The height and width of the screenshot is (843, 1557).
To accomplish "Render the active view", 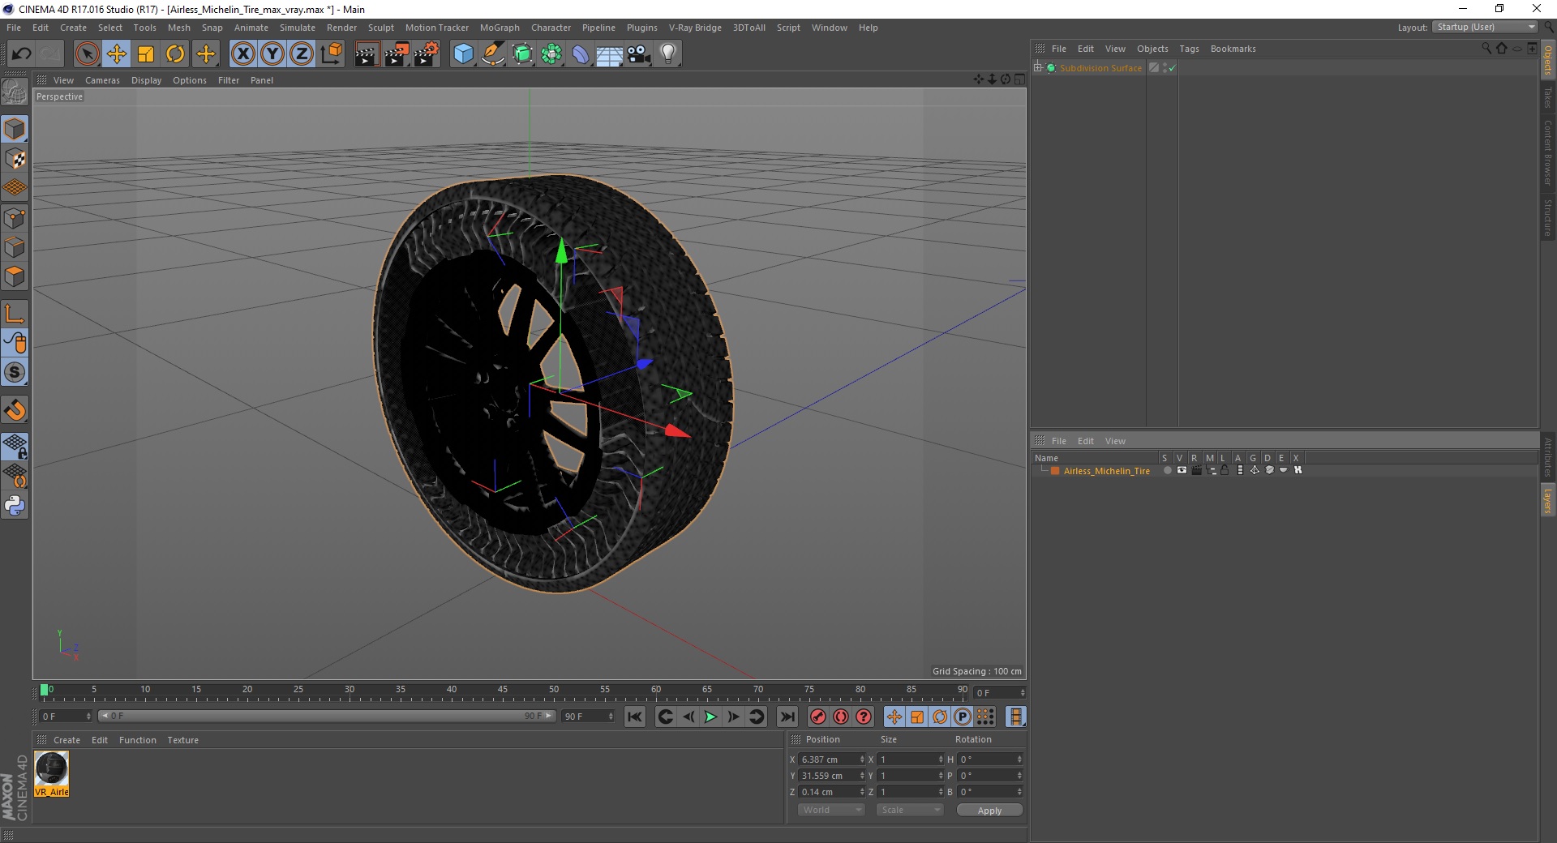I will pyautogui.click(x=367, y=54).
